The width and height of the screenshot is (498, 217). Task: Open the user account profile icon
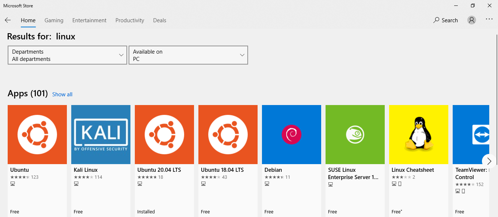(472, 20)
